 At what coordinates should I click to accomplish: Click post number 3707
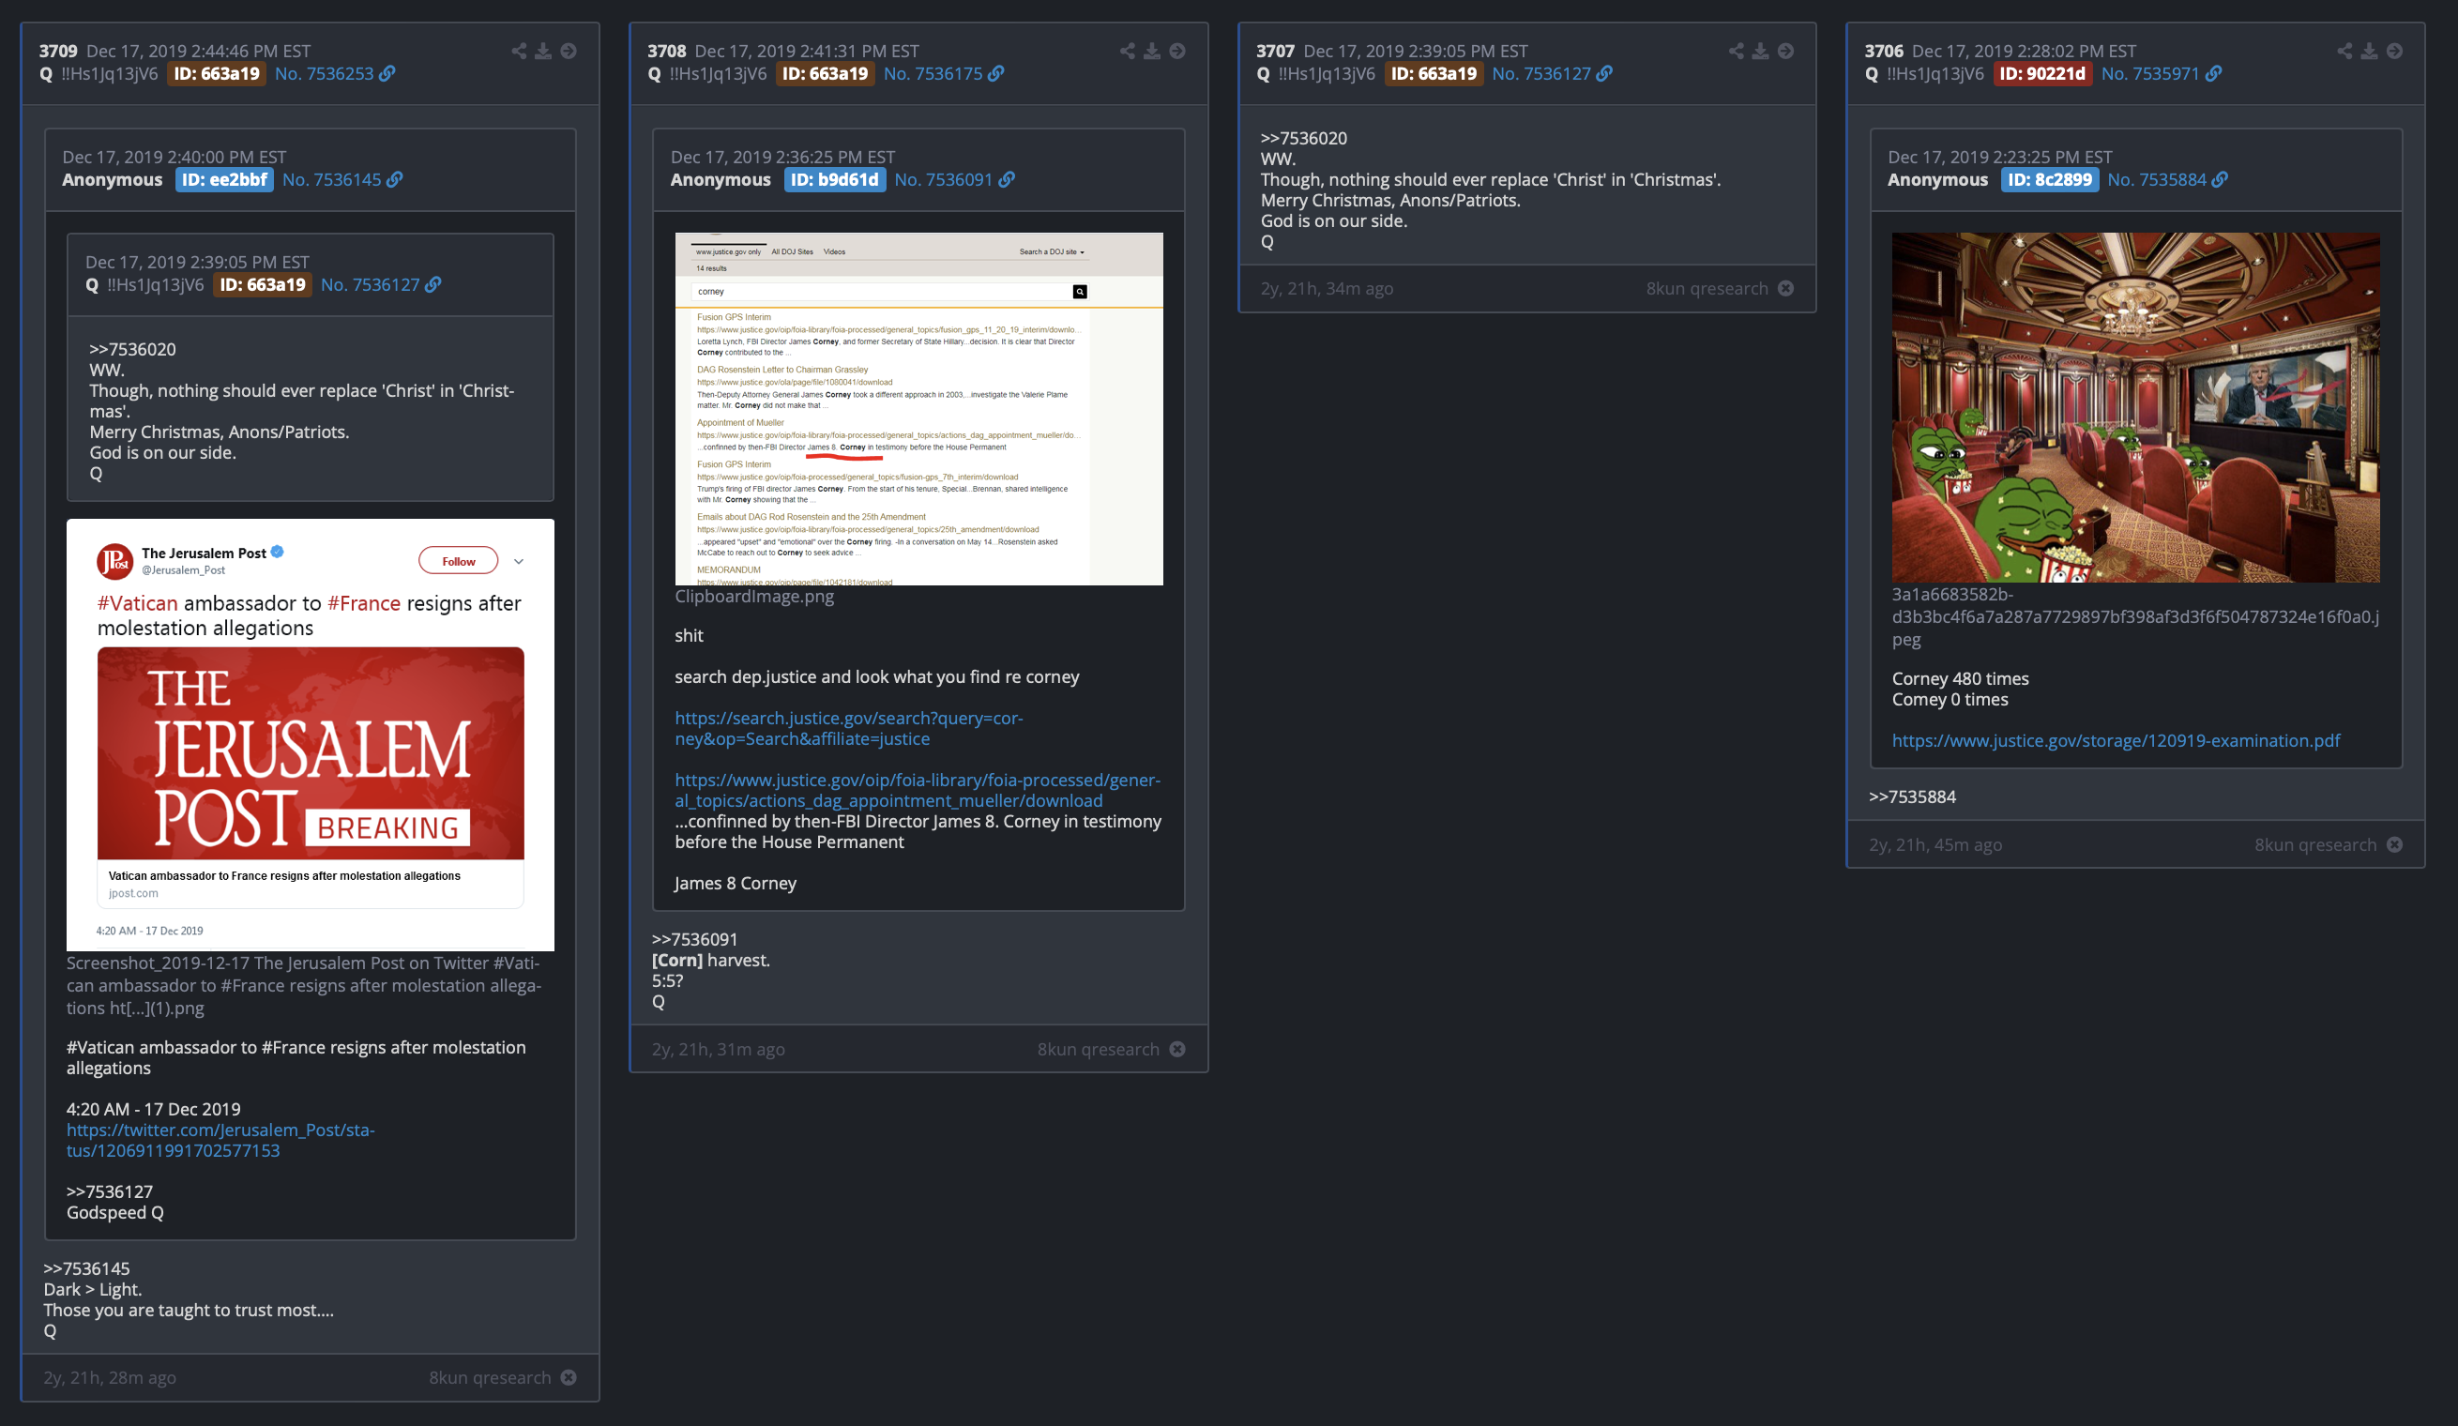click(1275, 51)
